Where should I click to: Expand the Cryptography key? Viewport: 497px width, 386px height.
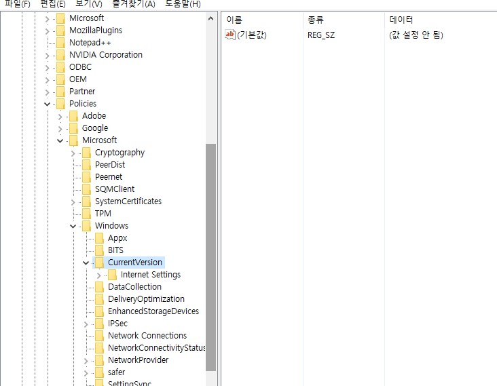point(73,153)
